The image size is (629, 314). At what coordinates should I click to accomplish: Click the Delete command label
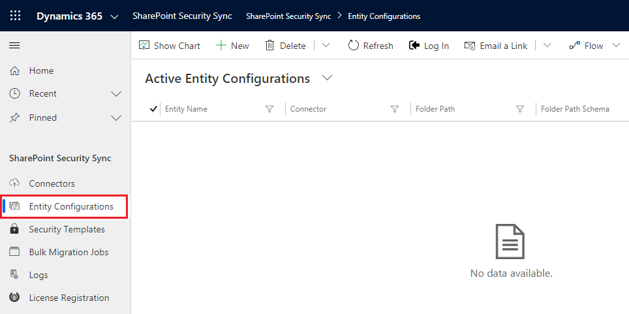tap(293, 46)
